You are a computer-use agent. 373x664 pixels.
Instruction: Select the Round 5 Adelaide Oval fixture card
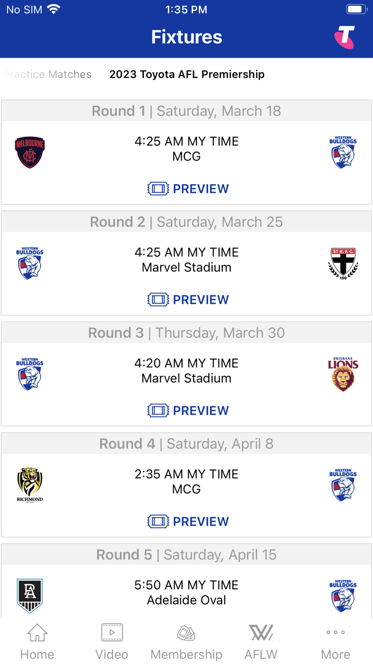click(186, 592)
